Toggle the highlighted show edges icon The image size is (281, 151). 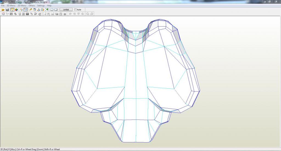[26, 10]
